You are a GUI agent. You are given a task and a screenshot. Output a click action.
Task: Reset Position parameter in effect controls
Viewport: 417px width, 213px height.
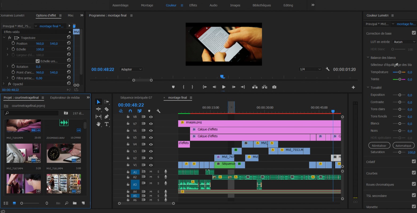pyautogui.click(x=69, y=43)
